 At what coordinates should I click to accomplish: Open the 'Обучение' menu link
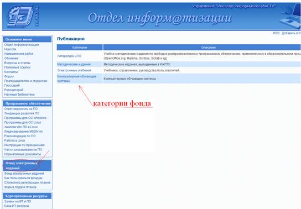11,58
